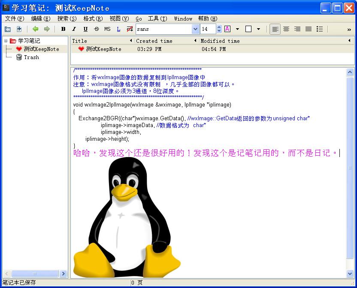Click the editor vertical scrollbar thumb
The height and width of the screenshot is (288, 357).
click(x=350, y=168)
